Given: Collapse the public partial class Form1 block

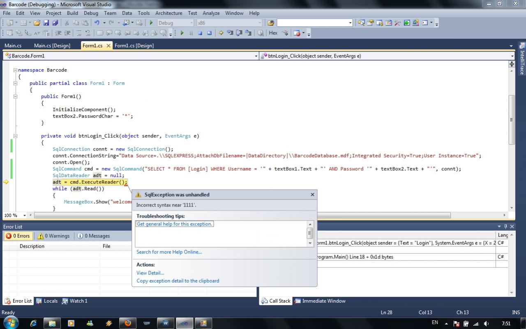Looking at the screenshot, I should pyautogui.click(x=15, y=83).
